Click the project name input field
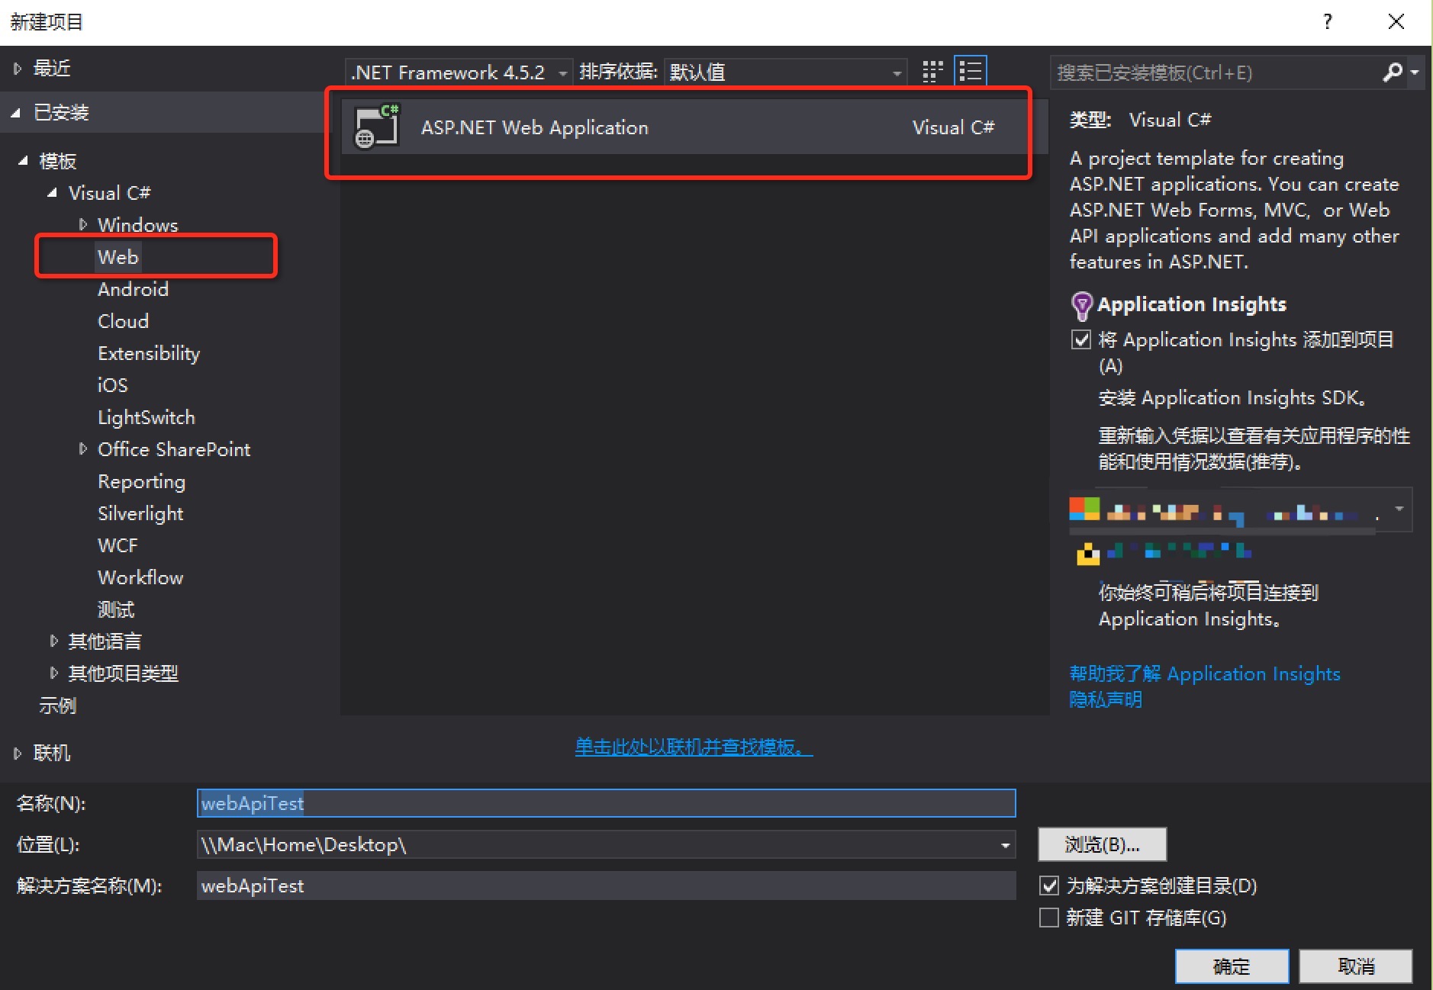Image resolution: width=1433 pixels, height=990 pixels. 607,803
